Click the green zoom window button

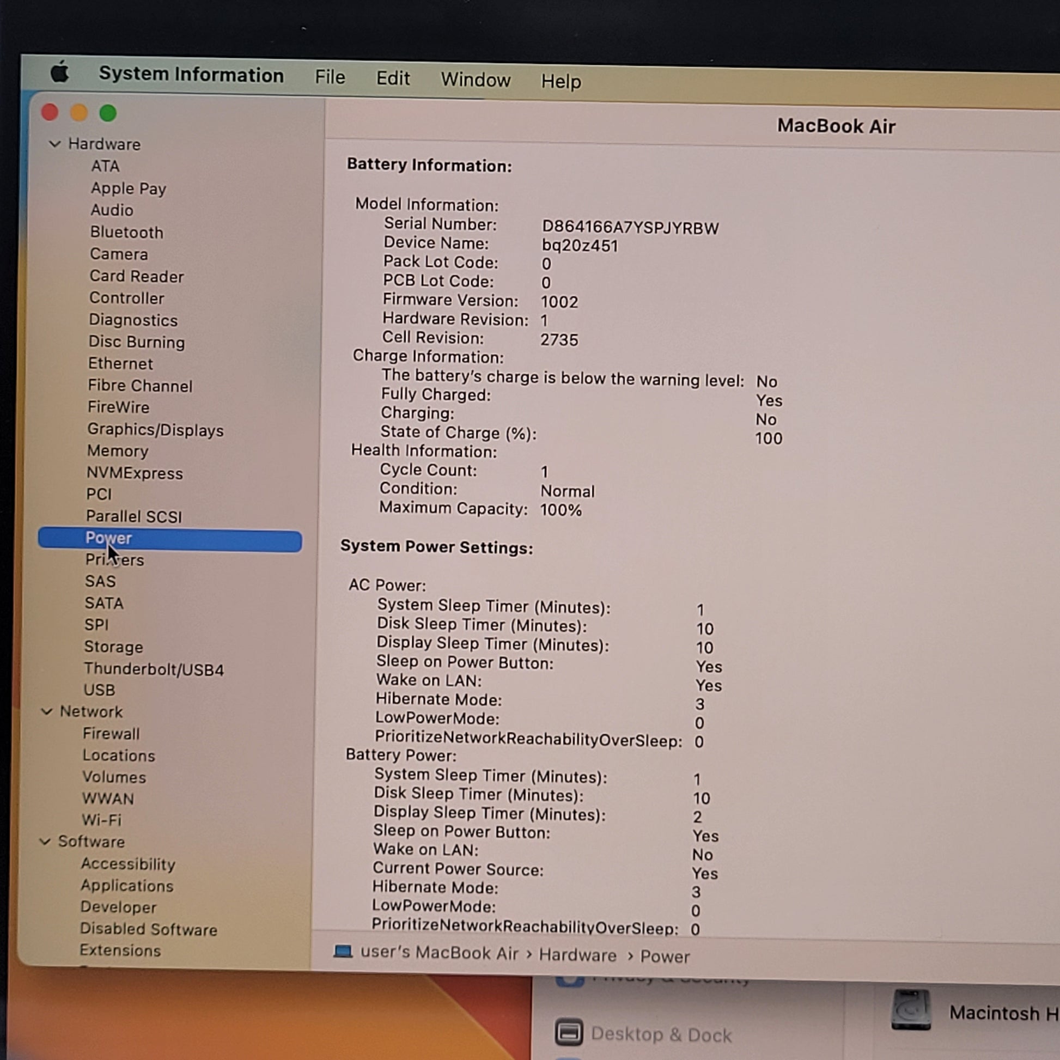click(x=108, y=113)
